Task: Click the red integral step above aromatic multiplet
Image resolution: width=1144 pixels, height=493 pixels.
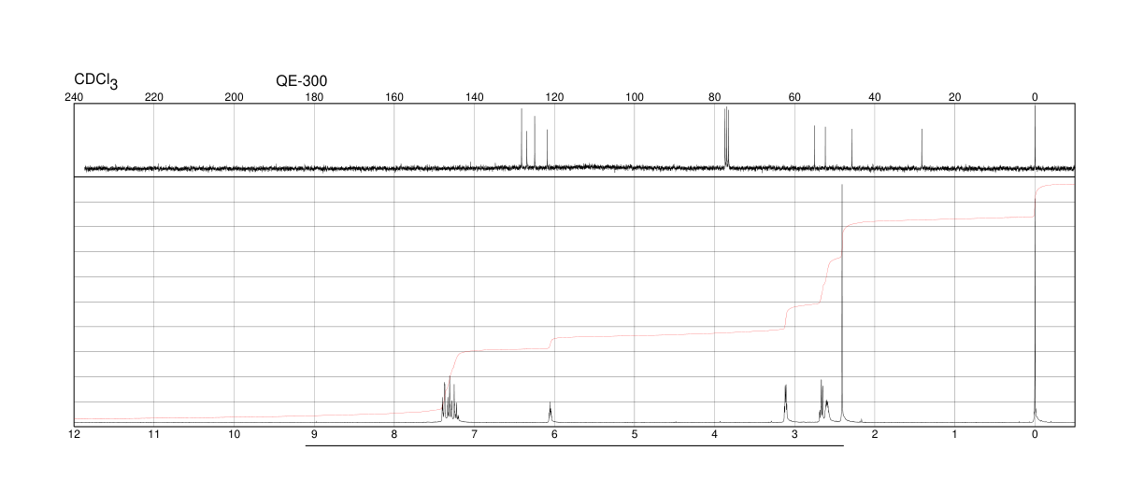Action: (452, 381)
